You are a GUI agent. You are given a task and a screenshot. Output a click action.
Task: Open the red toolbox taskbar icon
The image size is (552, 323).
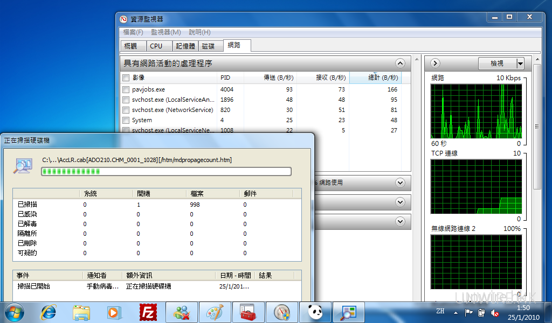point(248,312)
